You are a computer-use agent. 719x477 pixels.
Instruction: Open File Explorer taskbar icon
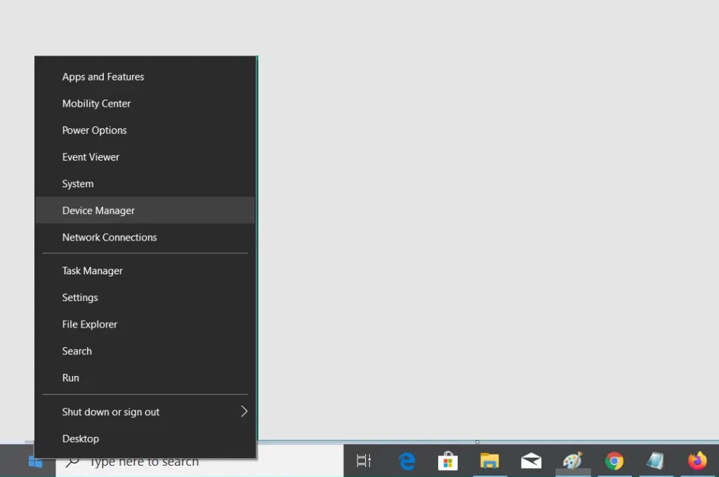click(x=489, y=461)
